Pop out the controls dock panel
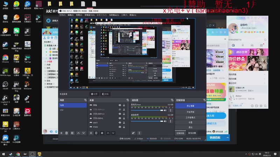 [x=204, y=100]
